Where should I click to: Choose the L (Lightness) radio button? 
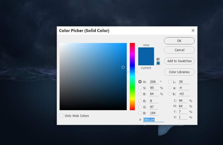170,82
